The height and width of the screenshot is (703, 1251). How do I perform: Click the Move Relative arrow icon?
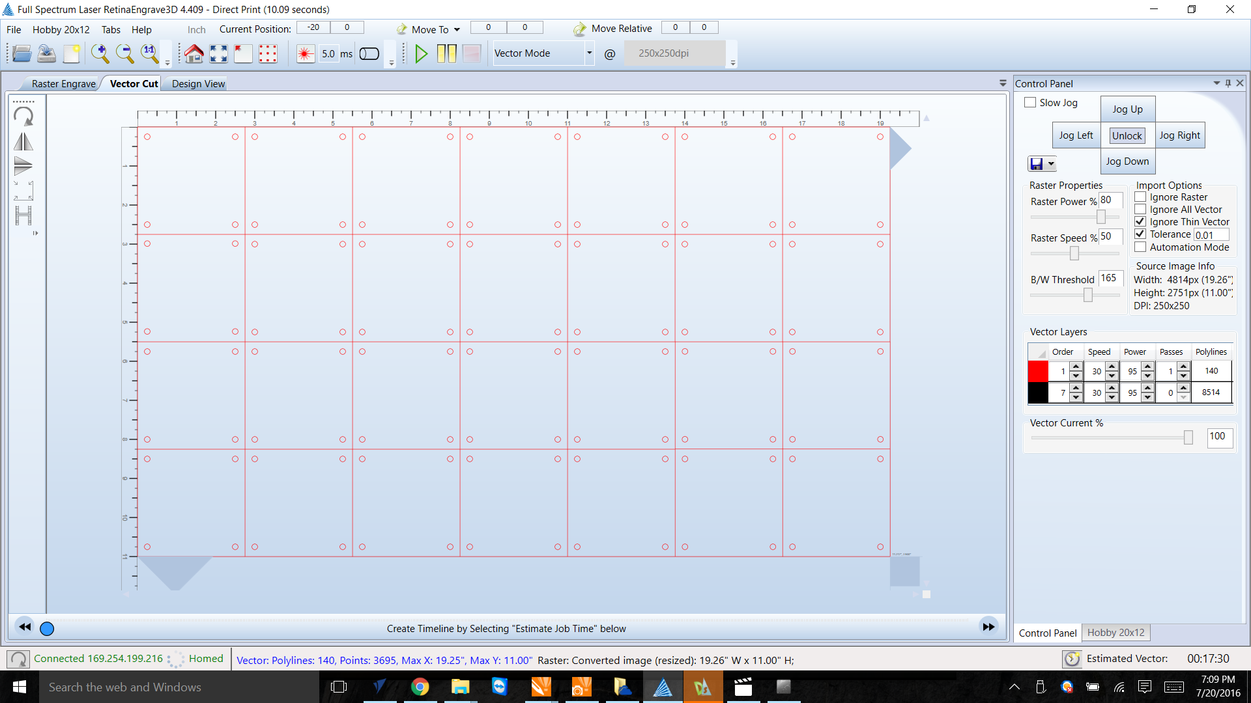click(579, 29)
